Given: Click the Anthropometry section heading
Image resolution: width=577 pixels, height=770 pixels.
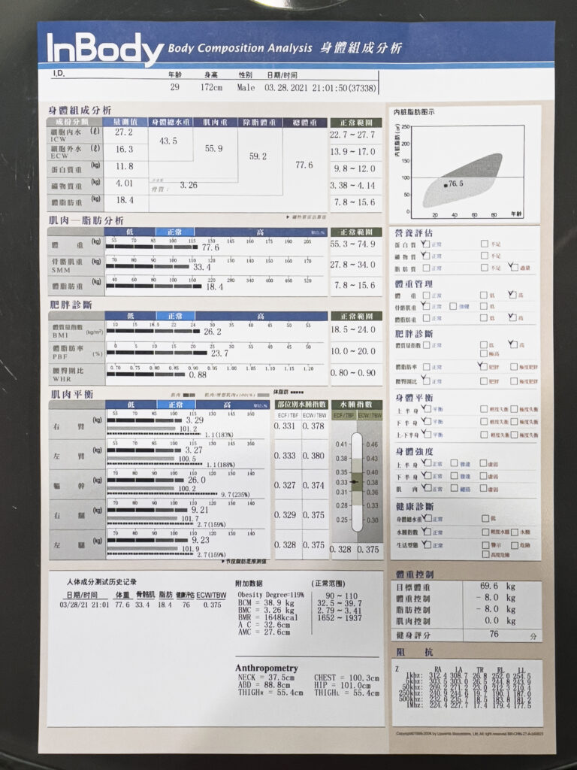Looking at the screenshot, I should [x=266, y=668].
